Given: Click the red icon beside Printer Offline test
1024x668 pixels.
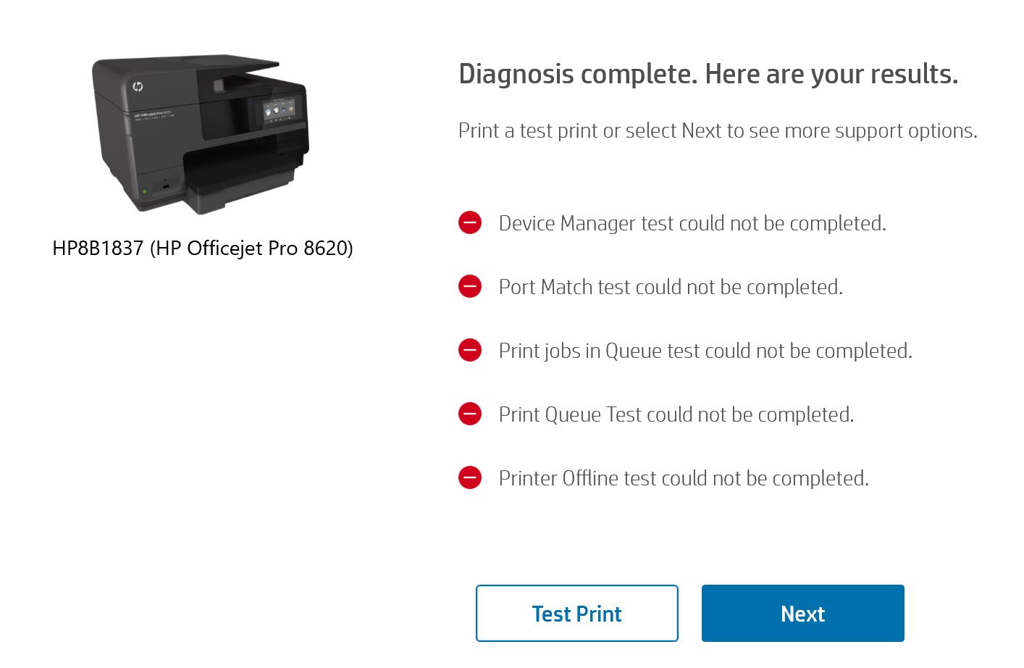Looking at the screenshot, I should (x=470, y=477).
